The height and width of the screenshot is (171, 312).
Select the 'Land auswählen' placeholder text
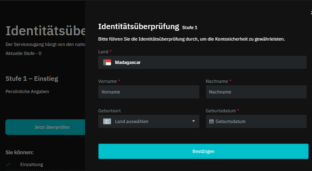(132, 121)
